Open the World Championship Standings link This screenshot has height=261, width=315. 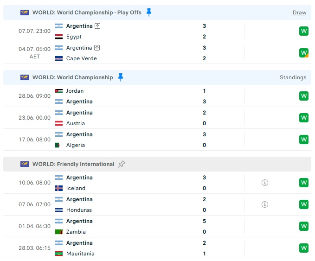[x=293, y=77]
